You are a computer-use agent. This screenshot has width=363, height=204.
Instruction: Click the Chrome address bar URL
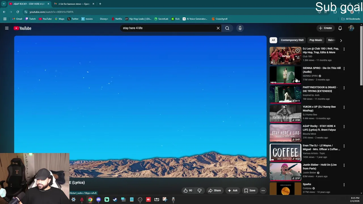click(x=51, y=12)
